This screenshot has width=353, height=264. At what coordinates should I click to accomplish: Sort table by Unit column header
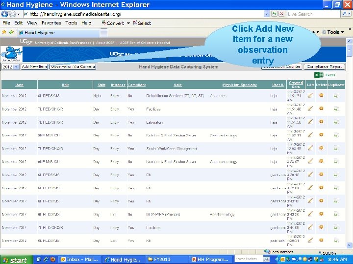coord(65,85)
